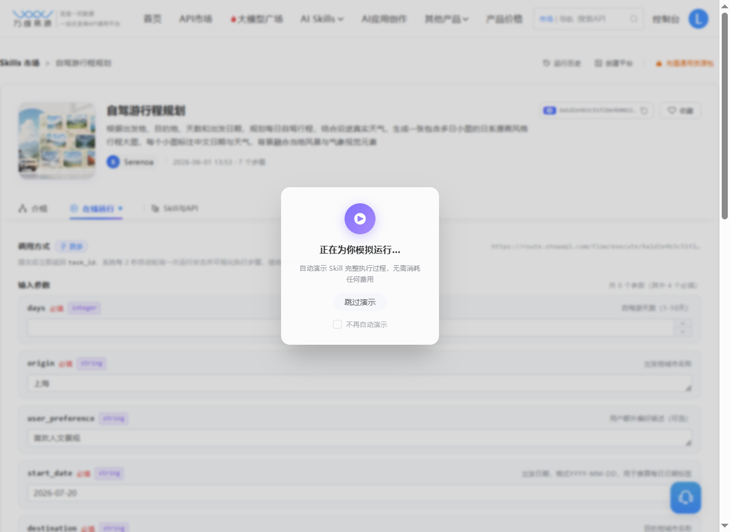Open the AI应用创作 nav item

[x=384, y=19]
